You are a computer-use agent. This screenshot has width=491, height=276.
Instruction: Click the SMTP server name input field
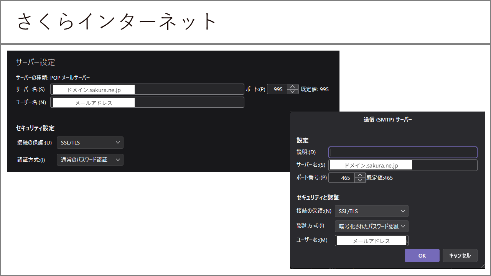(403, 165)
